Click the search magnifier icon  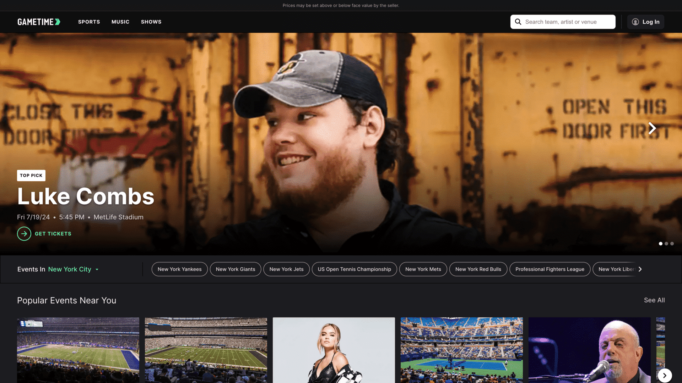pyautogui.click(x=518, y=22)
